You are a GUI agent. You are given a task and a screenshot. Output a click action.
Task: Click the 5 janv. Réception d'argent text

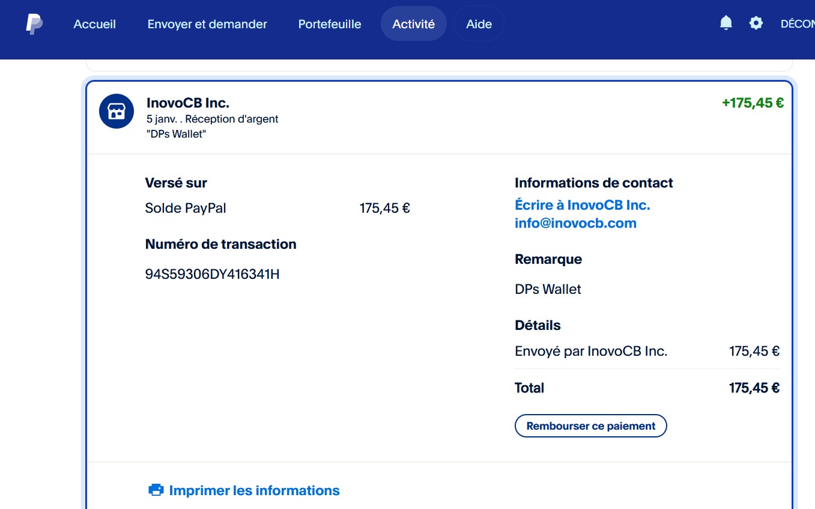click(x=213, y=119)
